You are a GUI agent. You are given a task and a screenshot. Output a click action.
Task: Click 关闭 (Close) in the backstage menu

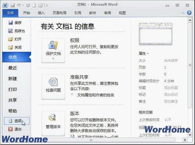15,47
